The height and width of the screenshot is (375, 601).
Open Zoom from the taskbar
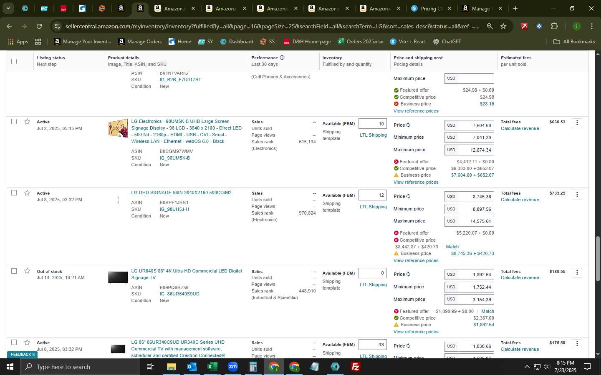232,367
